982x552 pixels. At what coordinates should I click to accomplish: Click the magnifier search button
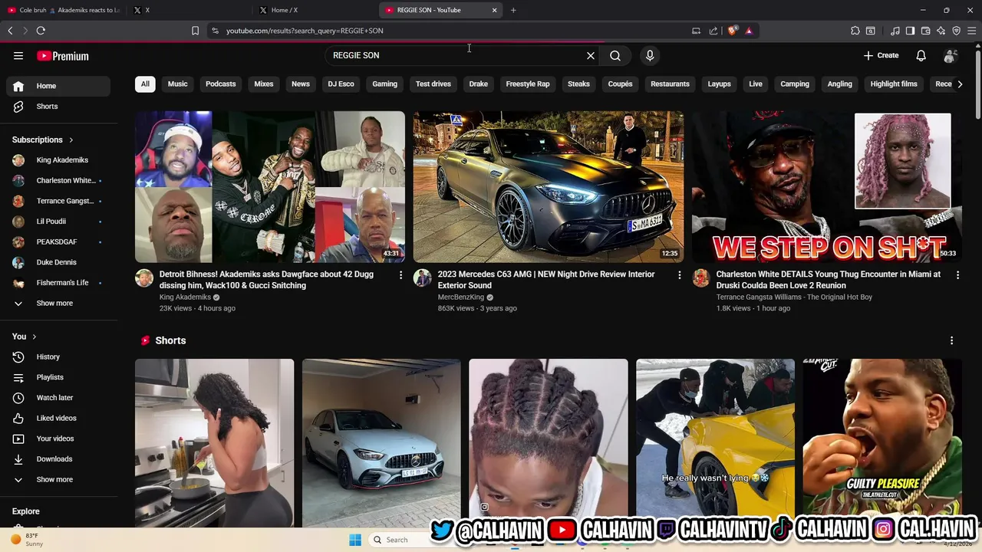pyautogui.click(x=615, y=55)
